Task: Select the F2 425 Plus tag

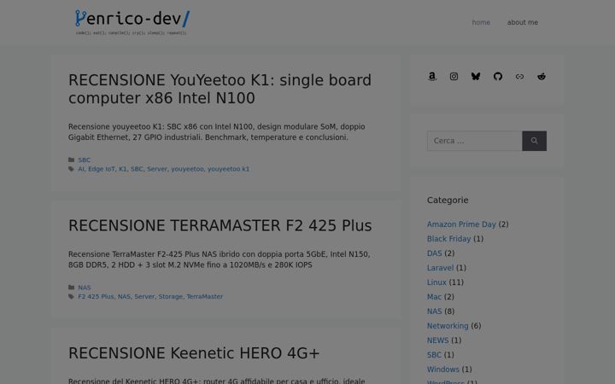Action: (x=96, y=297)
